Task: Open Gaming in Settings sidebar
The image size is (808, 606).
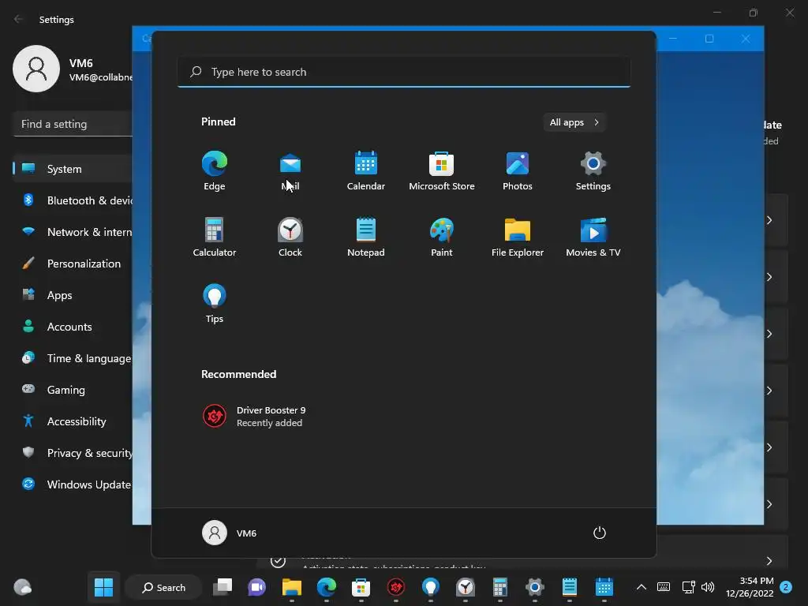Action: coord(72,390)
